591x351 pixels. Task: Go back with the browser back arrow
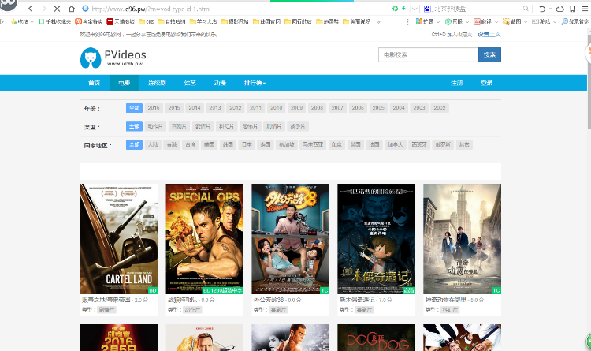[x=31, y=9]
